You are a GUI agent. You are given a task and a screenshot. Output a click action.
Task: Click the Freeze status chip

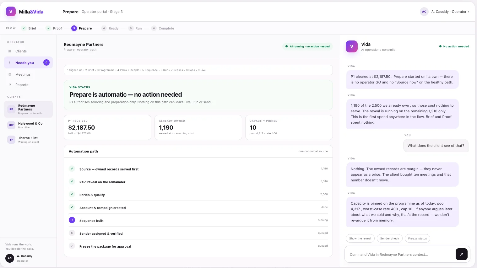pyautogui.click(x=417, y=239)
